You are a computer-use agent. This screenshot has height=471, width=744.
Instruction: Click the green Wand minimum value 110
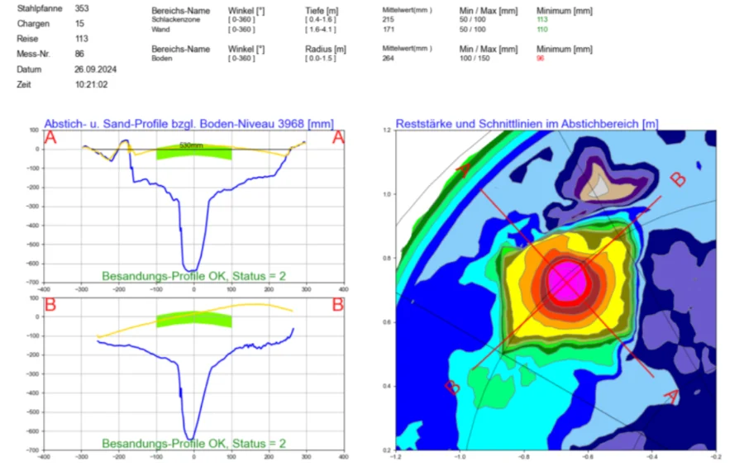tap(542, 29)
